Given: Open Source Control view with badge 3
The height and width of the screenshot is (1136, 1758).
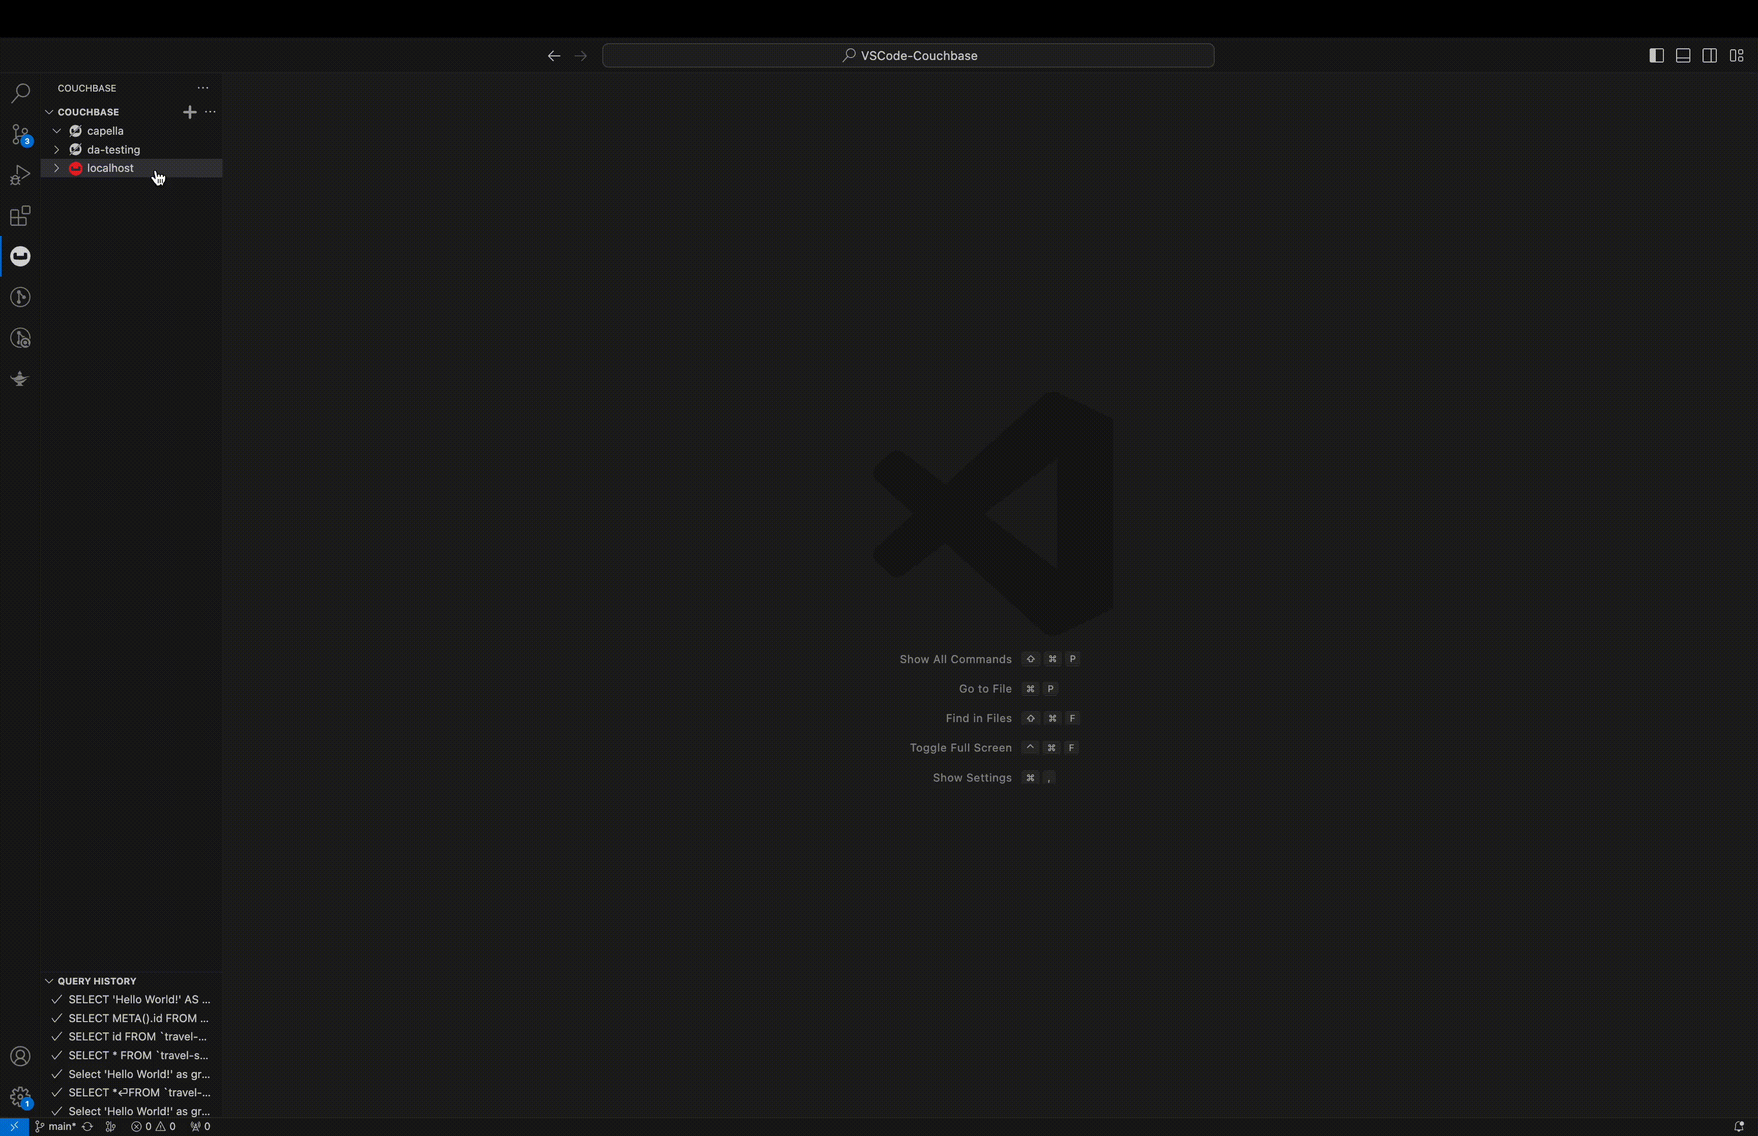Looking at the screenshot, I should point(20,135).
